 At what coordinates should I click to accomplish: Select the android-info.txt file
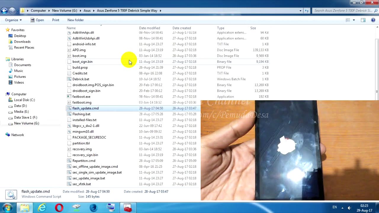point(84,44)
